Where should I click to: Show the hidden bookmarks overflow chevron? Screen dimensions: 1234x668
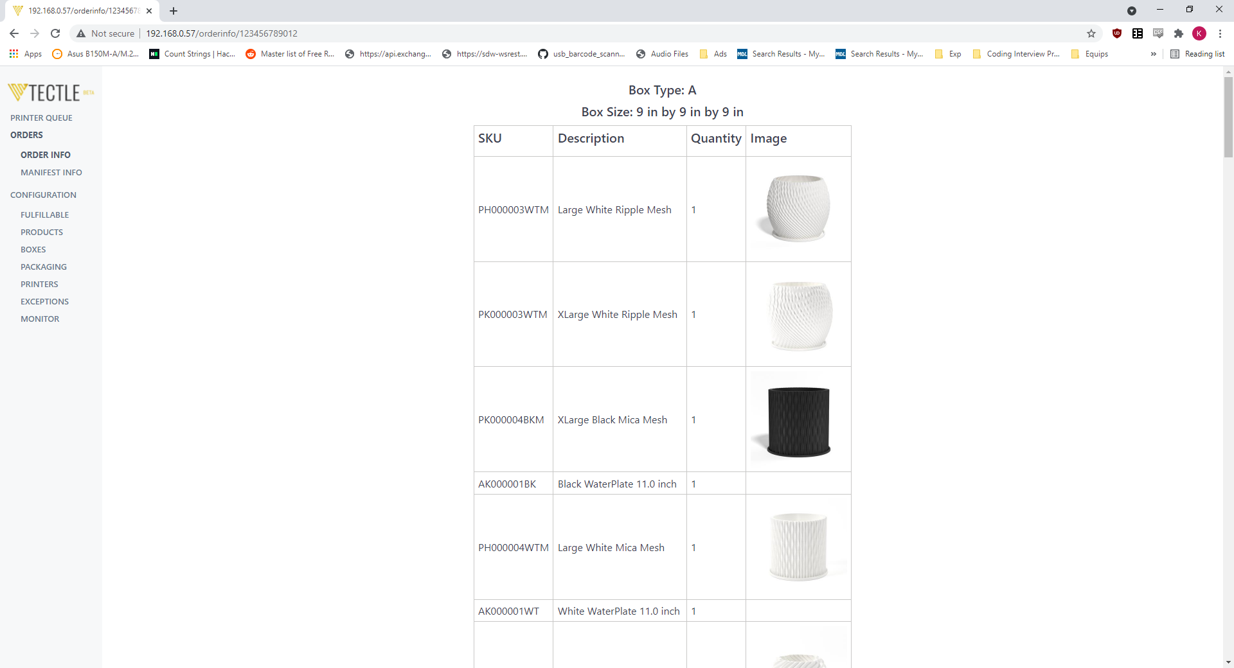pyautogui.click(x=1154, y=54)
